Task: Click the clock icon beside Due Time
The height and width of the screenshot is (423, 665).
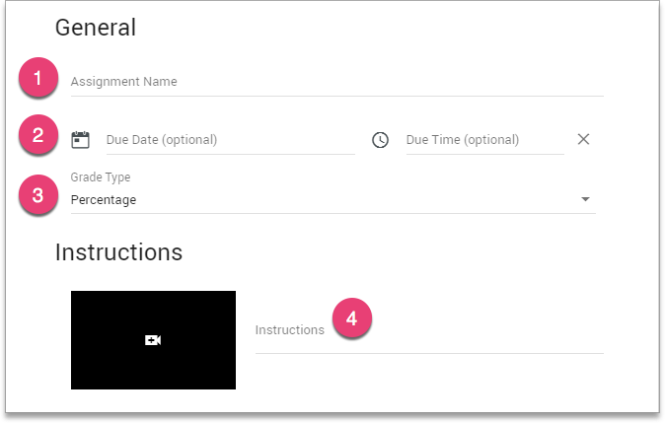Action: pos(381,140)
